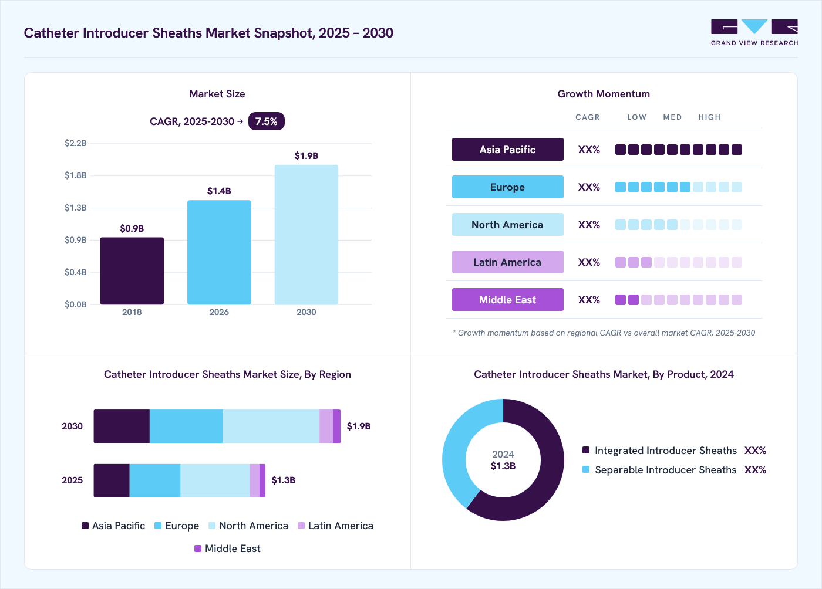Click the 7.5% CAGR badge
The width and height of the screenshot is (822, 589).
(x=267, y=121)
